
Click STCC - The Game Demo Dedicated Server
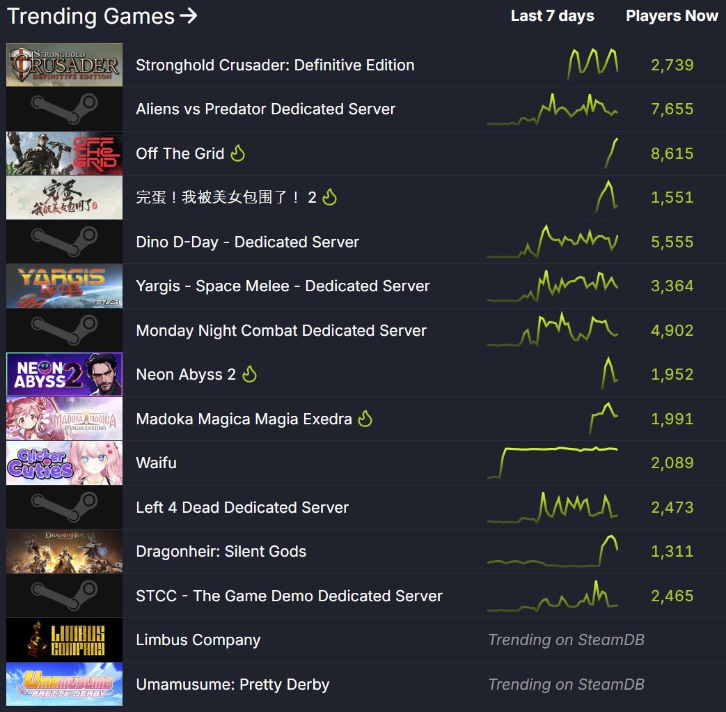(x=290, y=596)
